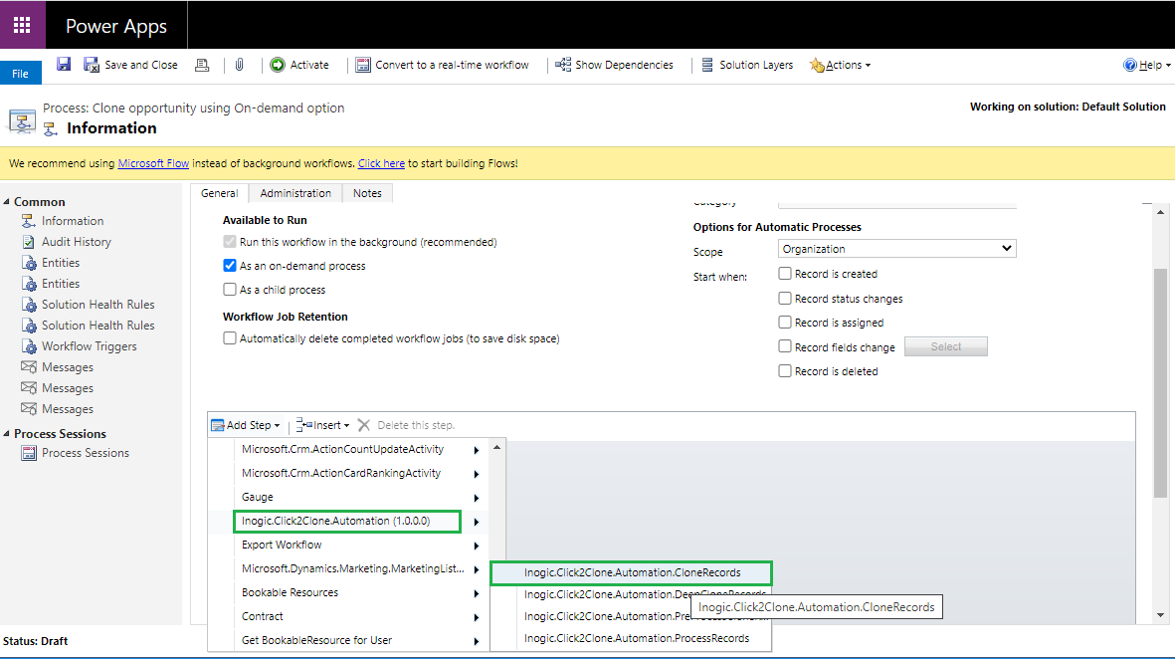Uncheck As an on-demand process
1175x659 pixels.
(x=230, y=266)
